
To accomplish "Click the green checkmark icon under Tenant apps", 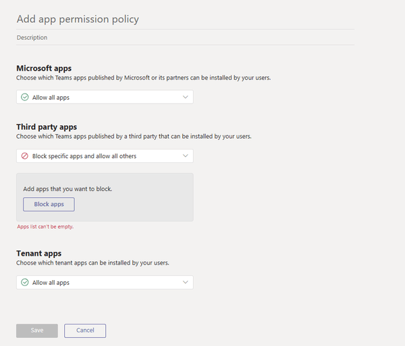I will pos(25,283).
